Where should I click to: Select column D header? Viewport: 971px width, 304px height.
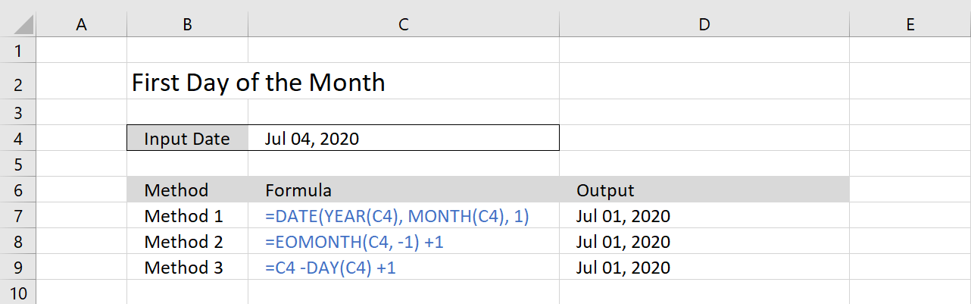704,25
